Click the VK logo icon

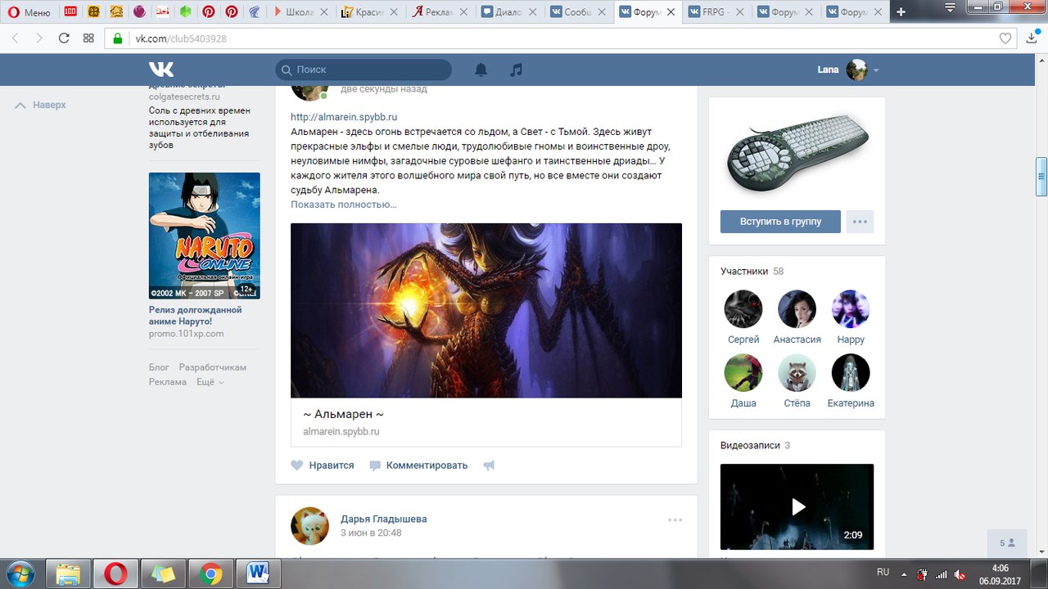click(161, 70)
